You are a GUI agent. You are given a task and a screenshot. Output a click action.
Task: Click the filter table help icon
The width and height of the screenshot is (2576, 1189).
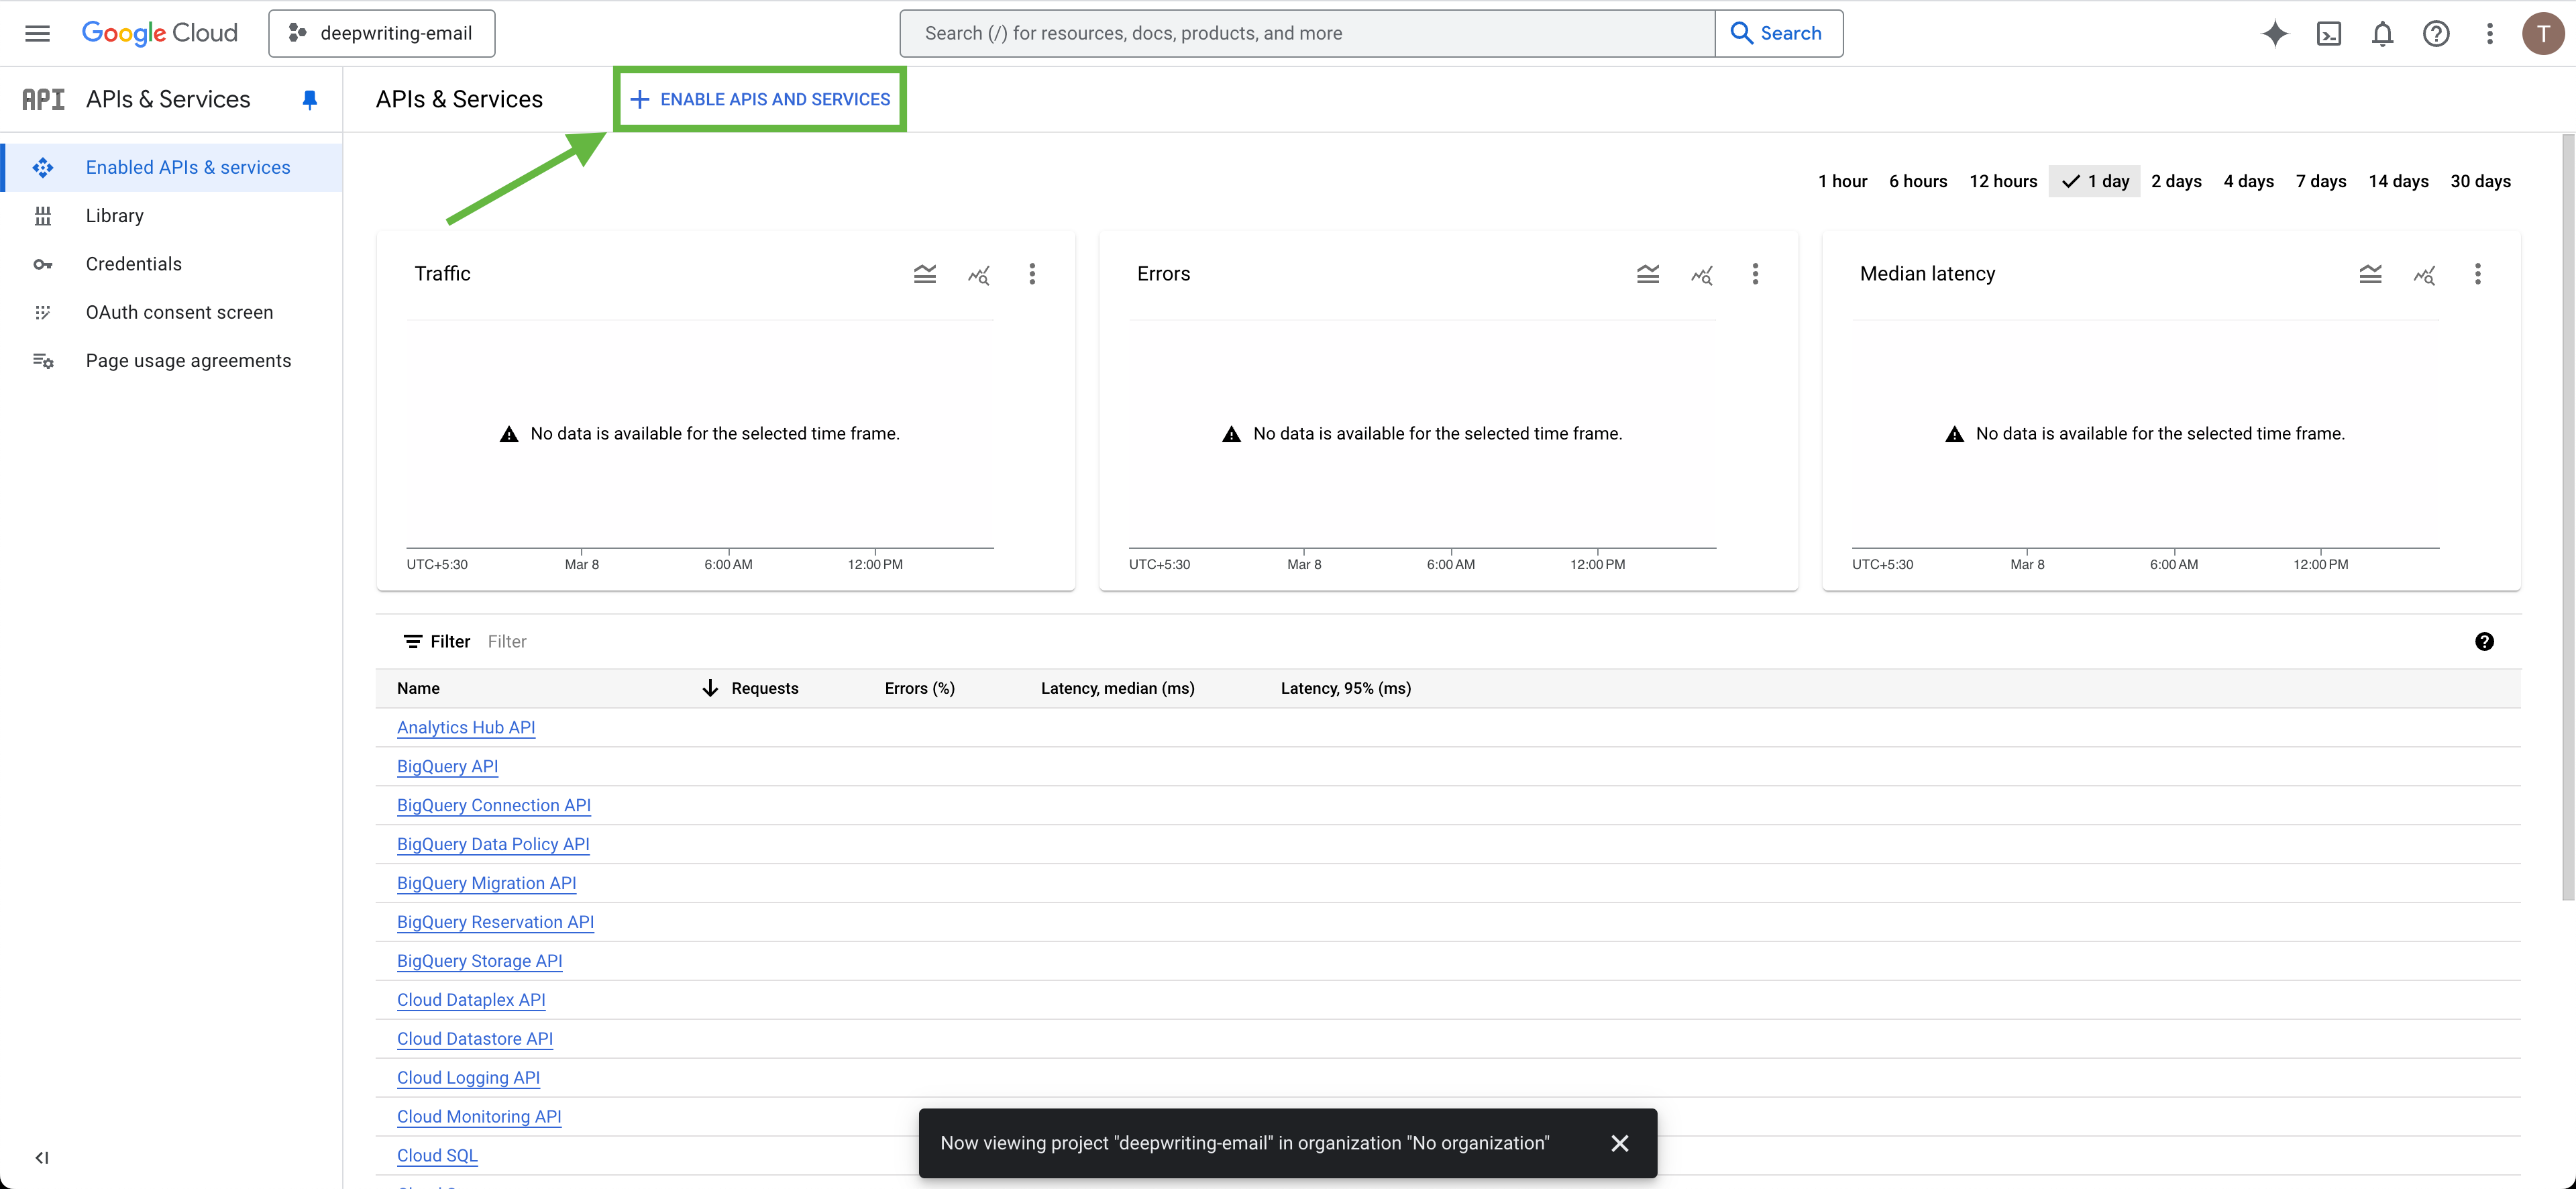(2484, 642)
